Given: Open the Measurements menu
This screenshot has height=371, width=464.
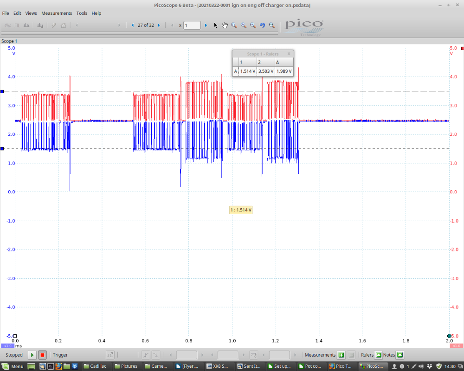Looking at the screenshot, I should (57, 13).
